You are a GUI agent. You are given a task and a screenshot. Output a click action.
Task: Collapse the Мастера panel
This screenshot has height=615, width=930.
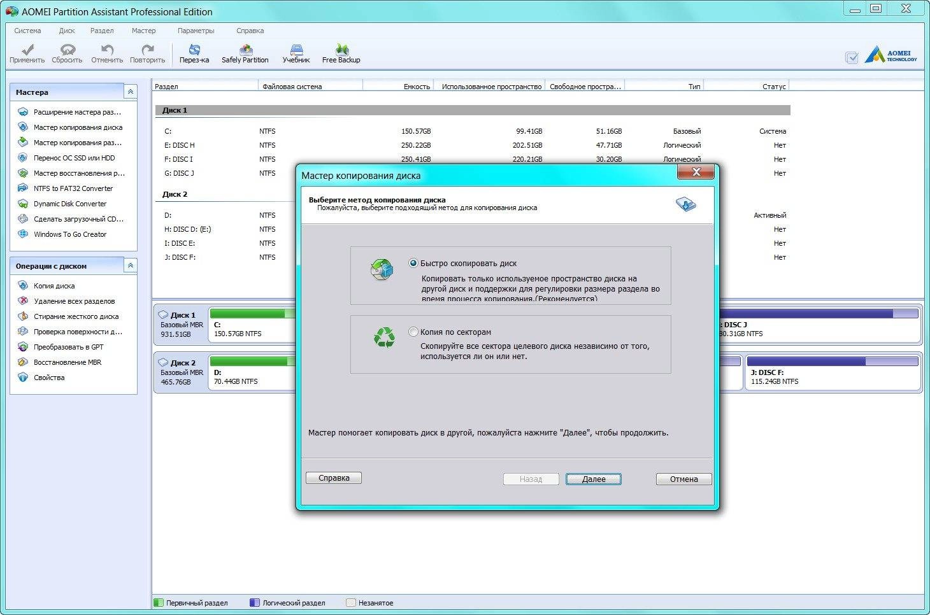[130, 92]
